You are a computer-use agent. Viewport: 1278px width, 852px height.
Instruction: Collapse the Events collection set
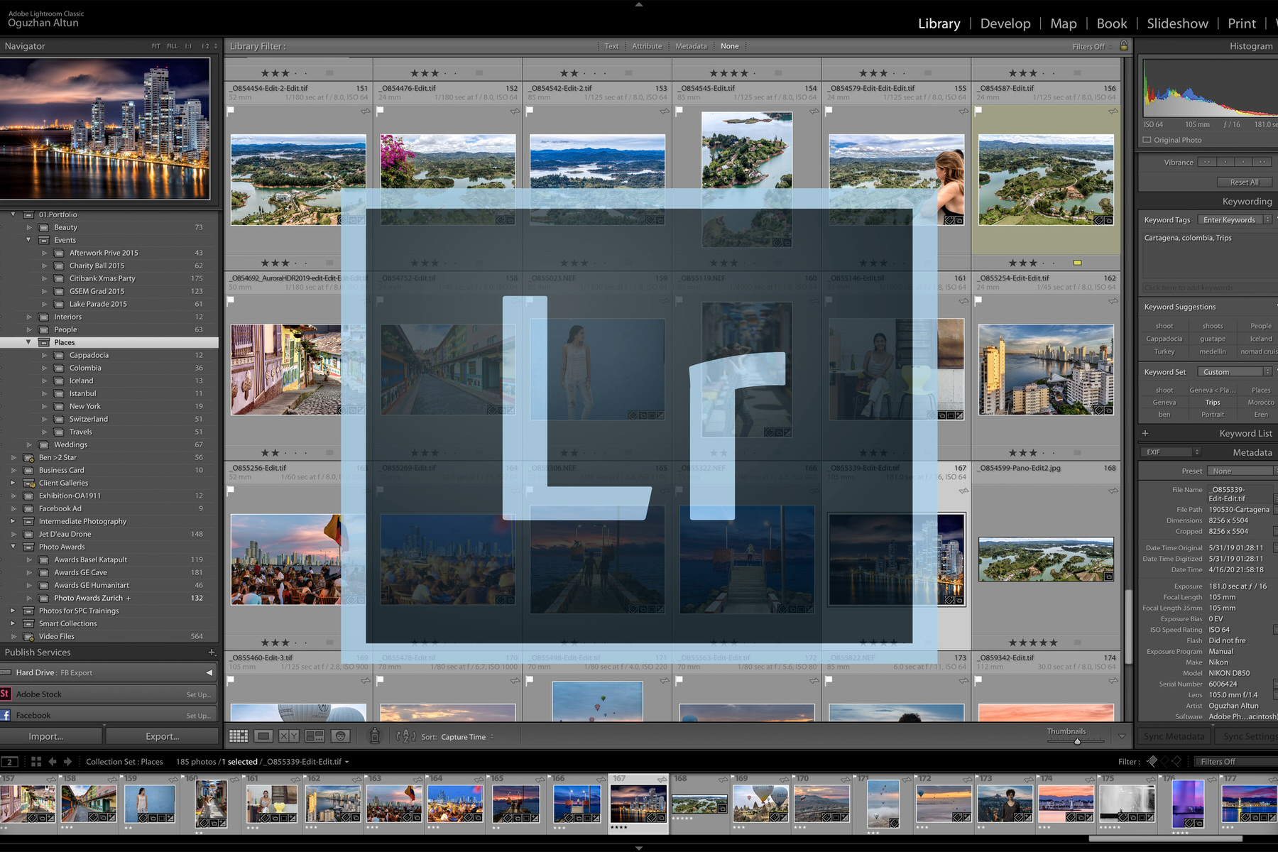28,240
